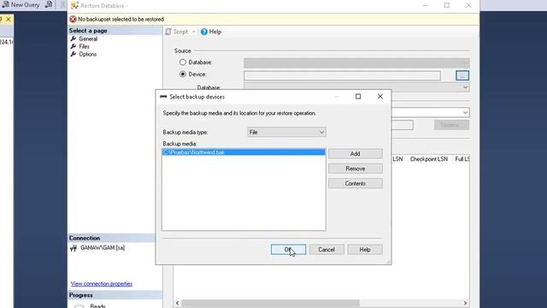Open the source Database dropdown under Device
The width and height of the screenshot is (547, 308).
356,87
